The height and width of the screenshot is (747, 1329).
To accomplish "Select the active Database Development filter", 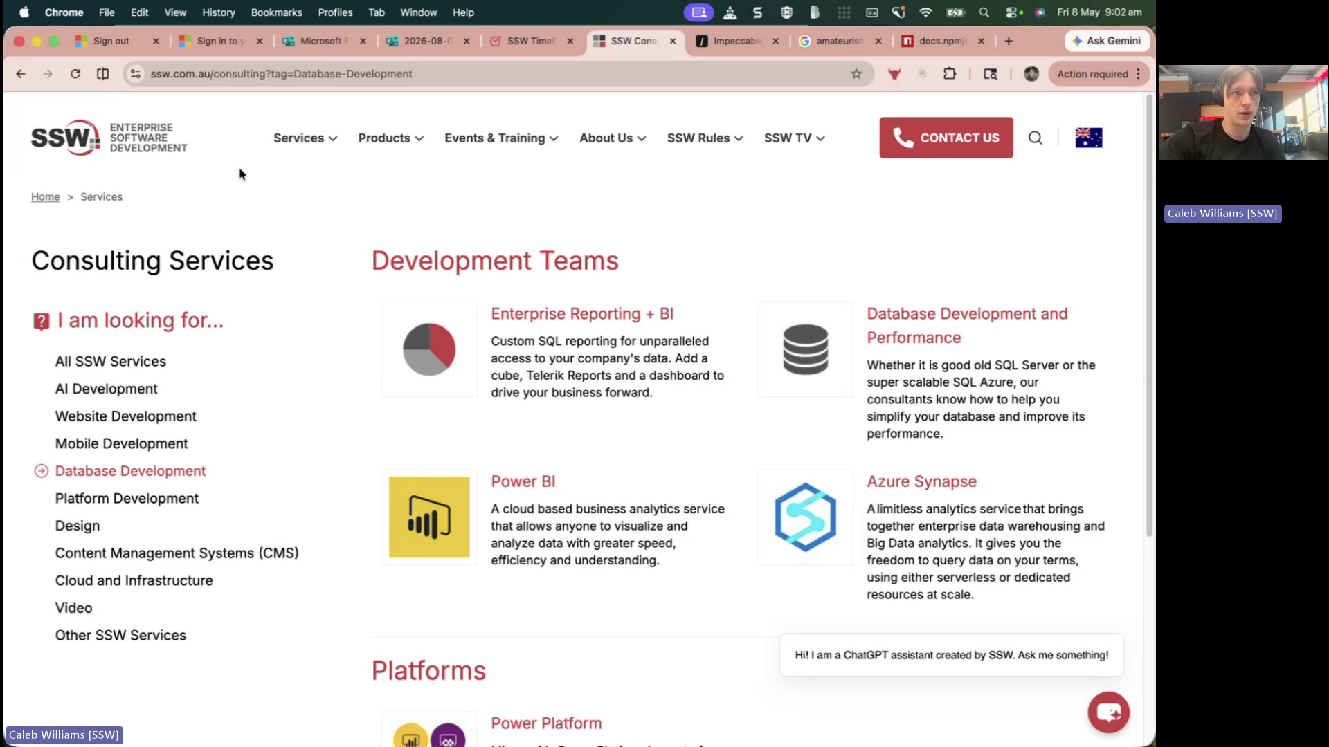I will pos(130,471).
